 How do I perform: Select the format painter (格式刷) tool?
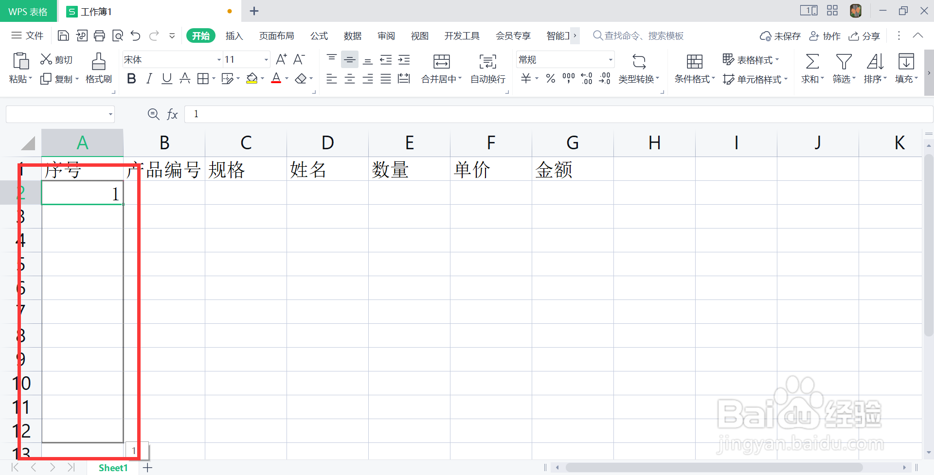(x=98, y=68)
